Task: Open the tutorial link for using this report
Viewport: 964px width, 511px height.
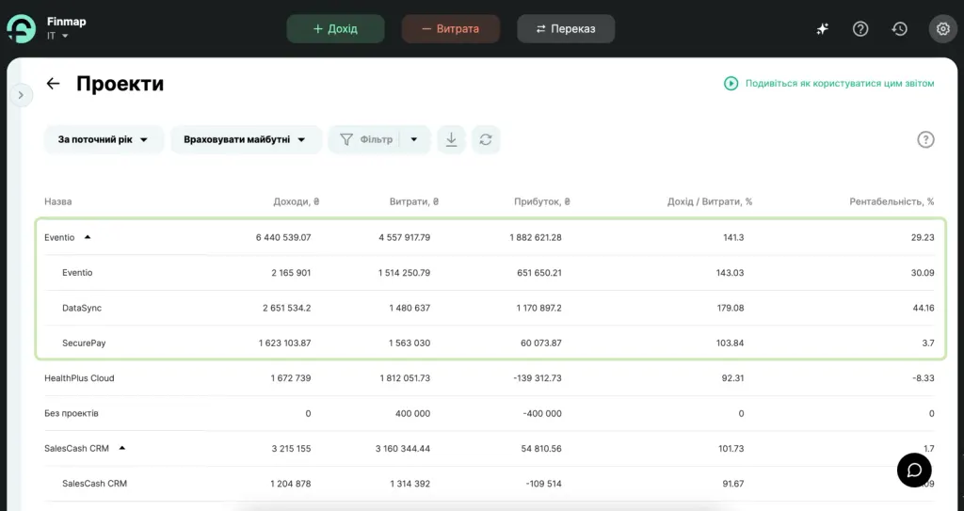Action: click(840, 84)
